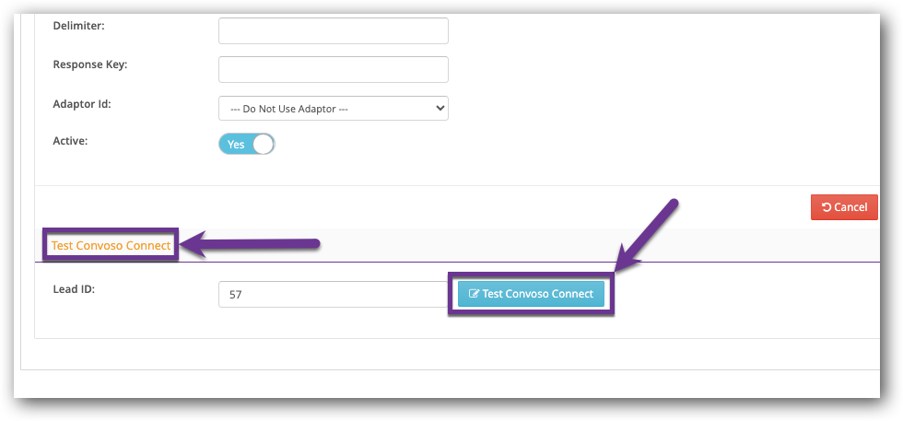Click the Active label text
The width and height of the screenshot is (903, 421).
(70, 141)
